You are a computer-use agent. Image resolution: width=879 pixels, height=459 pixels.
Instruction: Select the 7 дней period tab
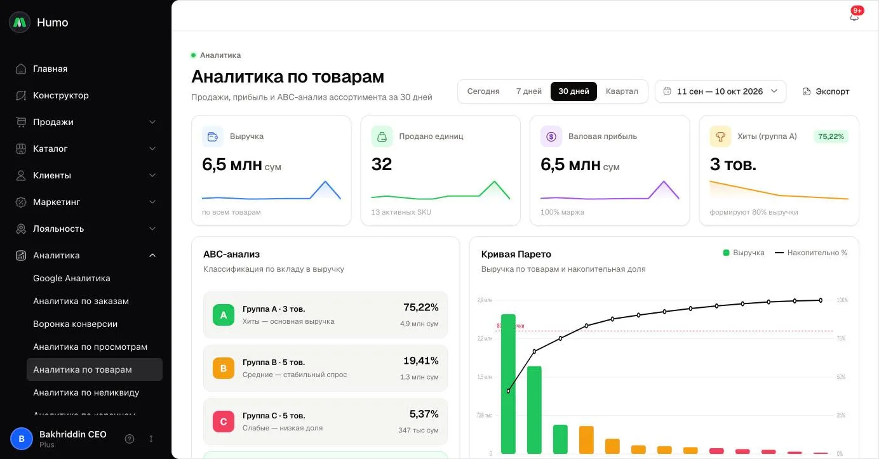click(x=529, y=91)
